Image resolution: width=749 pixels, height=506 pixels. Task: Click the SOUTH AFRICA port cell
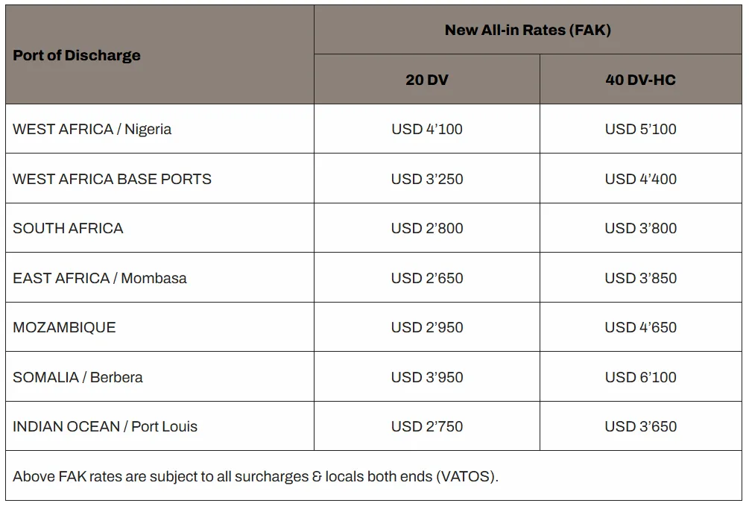click(69, 228)
